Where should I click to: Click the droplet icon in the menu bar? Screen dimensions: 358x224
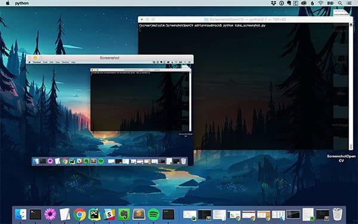click(x=312, y=3)
